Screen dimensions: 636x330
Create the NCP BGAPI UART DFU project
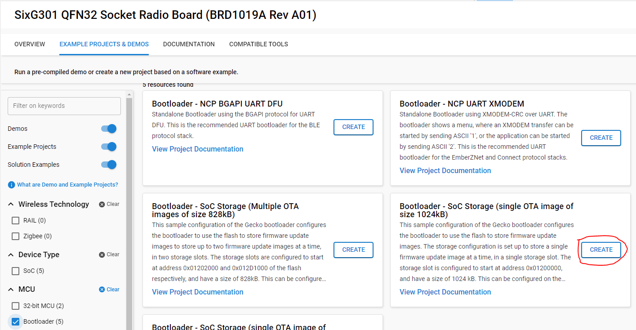pyautogui.click(x=353, y=127)
